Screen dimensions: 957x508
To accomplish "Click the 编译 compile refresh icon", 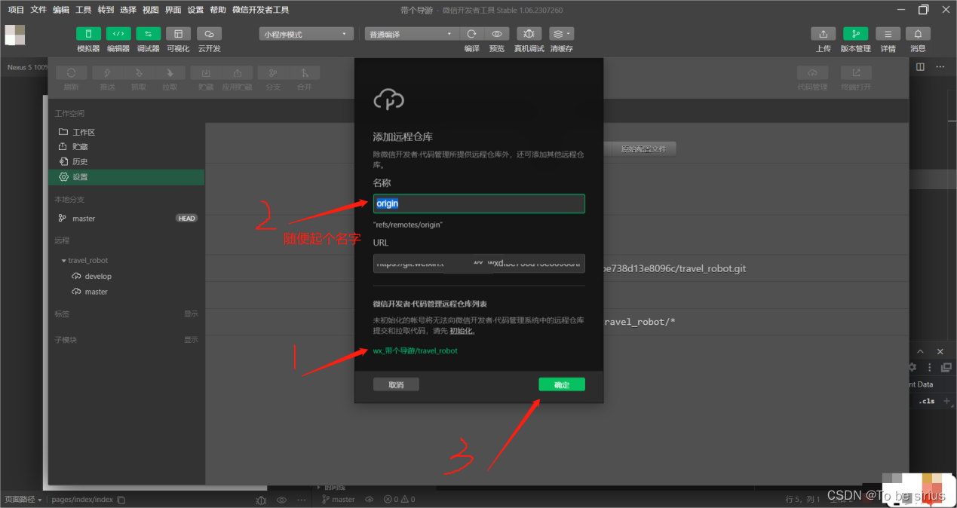I will pos(472,34).
